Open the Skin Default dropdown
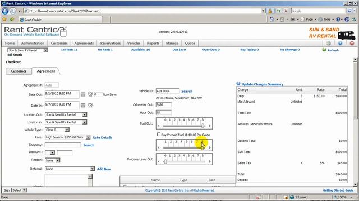 click(24, 190)
